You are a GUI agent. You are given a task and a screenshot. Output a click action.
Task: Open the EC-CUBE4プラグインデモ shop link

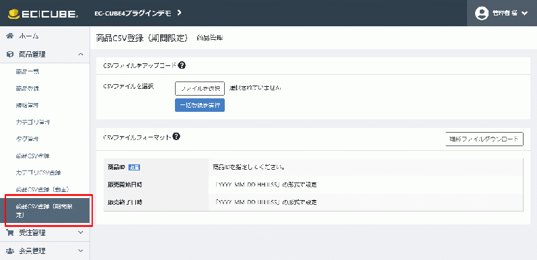pyautogui.click(x=133, y=13)
